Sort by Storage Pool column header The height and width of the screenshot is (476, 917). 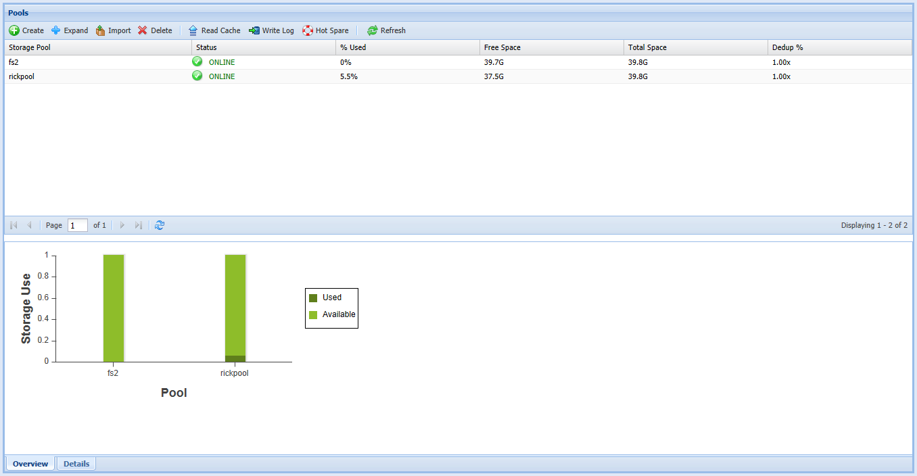pos(98,47)
